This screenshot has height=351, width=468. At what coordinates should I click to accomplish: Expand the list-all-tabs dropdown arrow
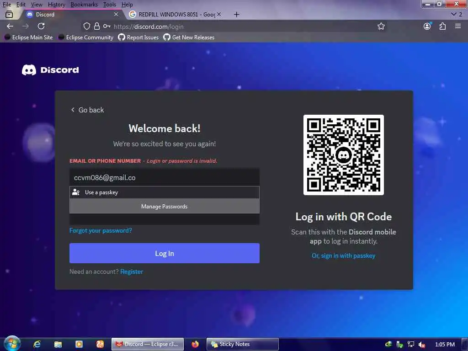[453, 14]
